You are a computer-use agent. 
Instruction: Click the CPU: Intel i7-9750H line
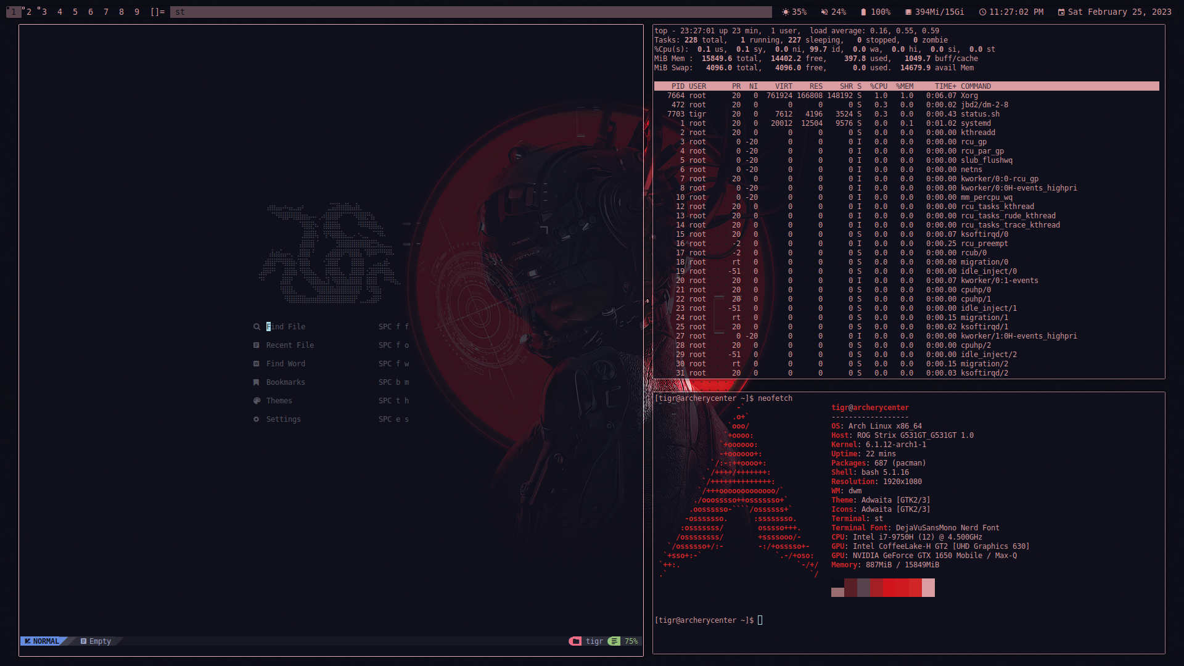coord(906,537)
